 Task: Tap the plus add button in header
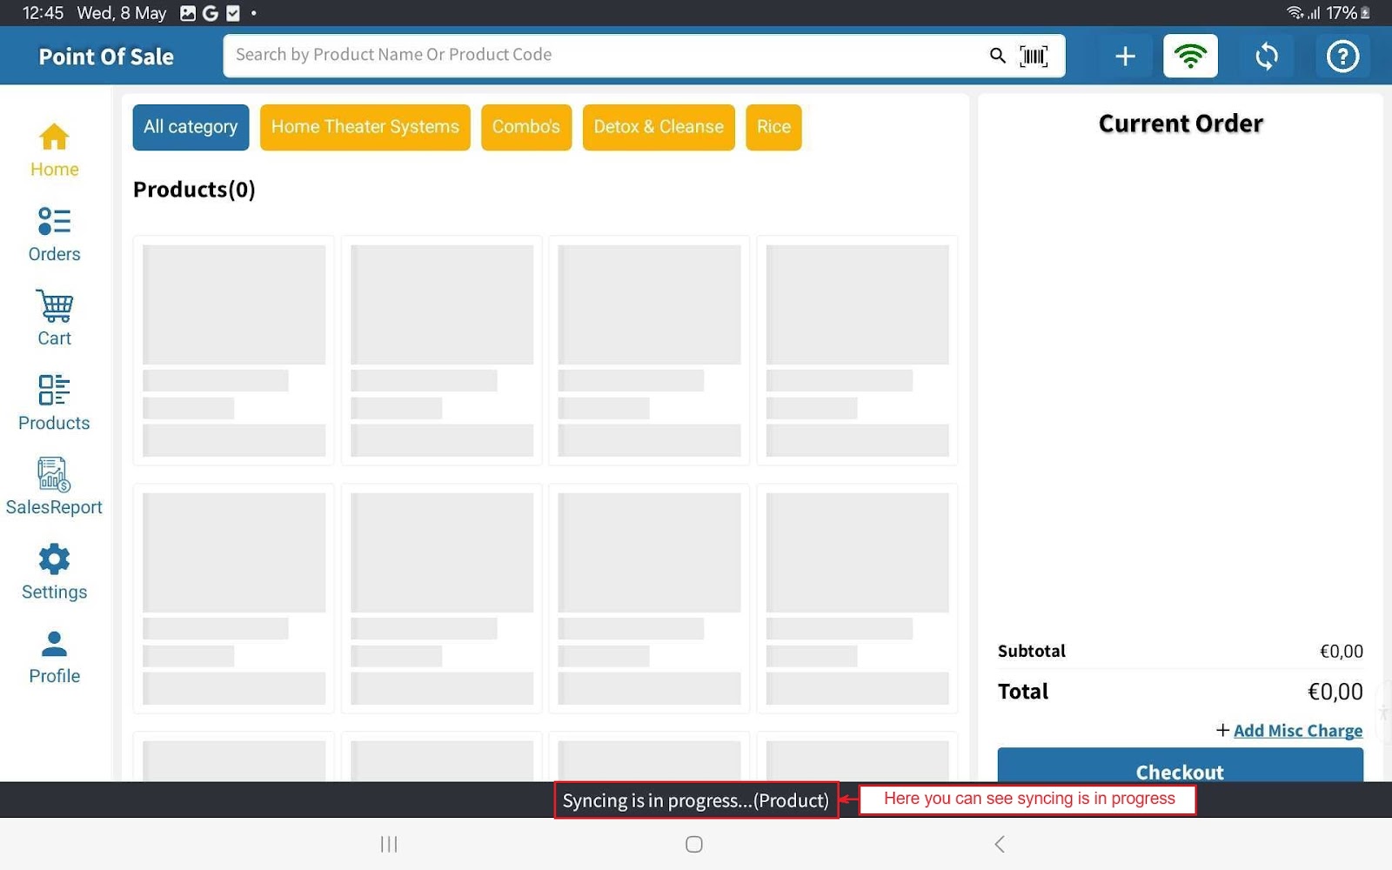(x=1125, y=57)
